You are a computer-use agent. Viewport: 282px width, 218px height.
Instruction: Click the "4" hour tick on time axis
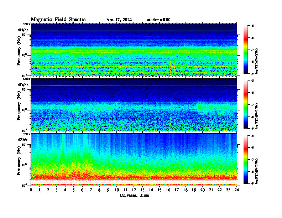[x=65, y=190]
